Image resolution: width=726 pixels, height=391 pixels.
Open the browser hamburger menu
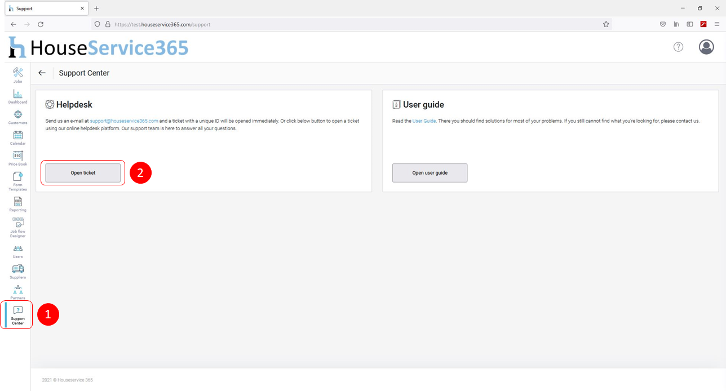717,24
